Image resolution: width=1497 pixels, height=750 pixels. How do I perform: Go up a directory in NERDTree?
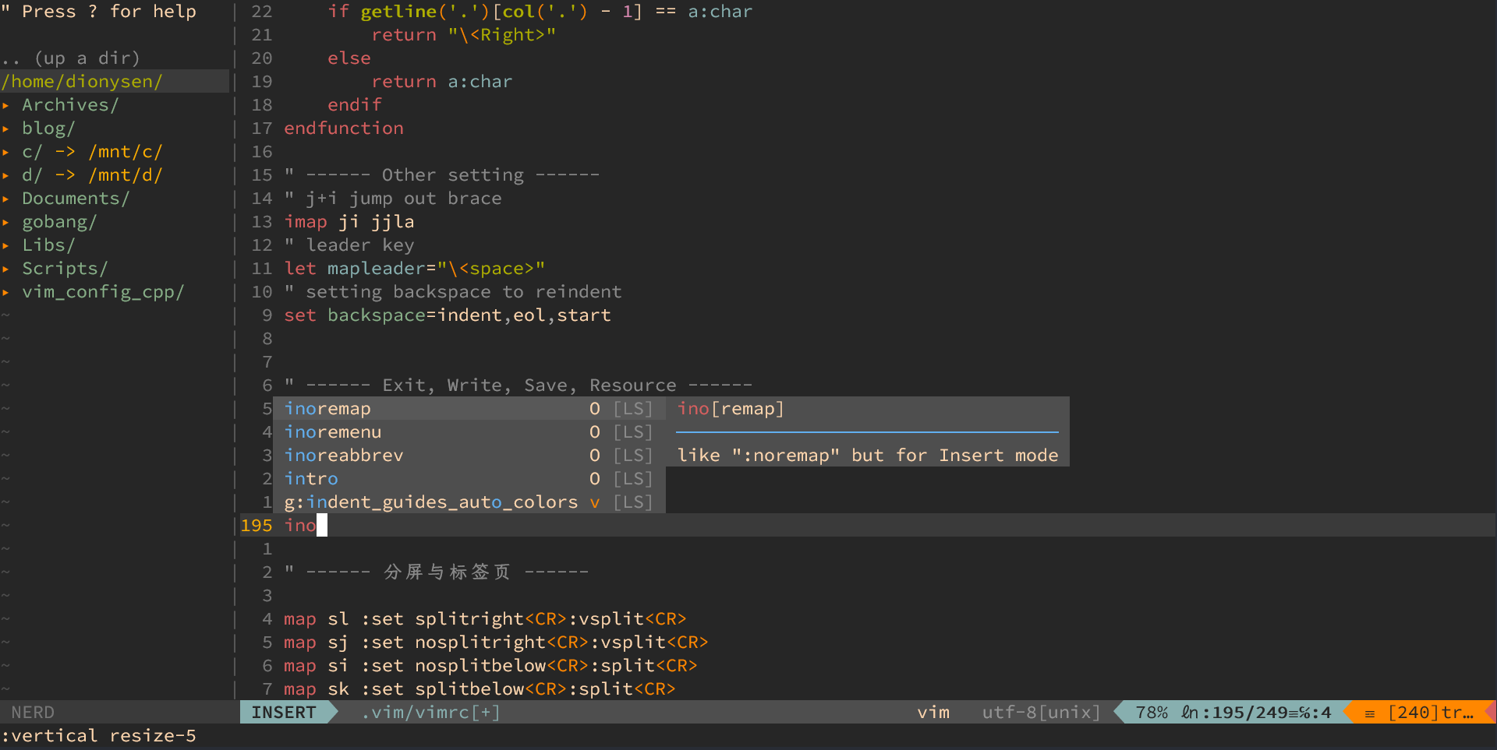pyautogui.click(x=70, y=58)
